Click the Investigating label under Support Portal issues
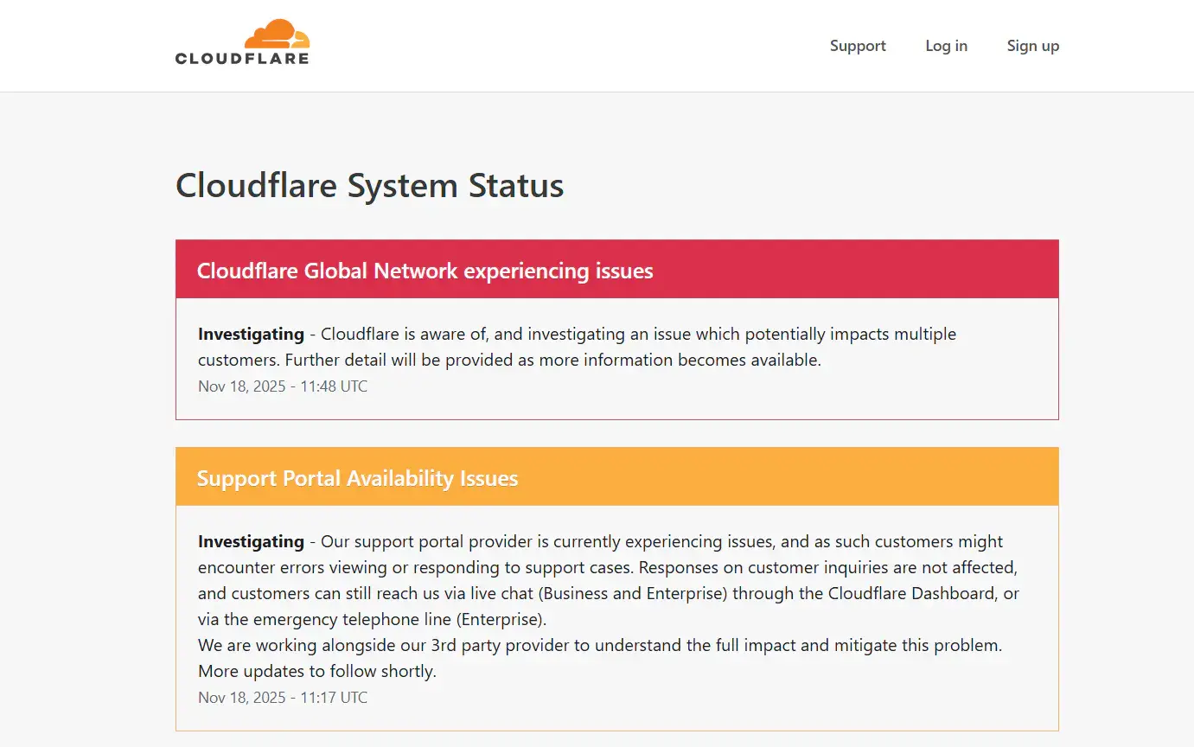This screenshot has width=1194, height=747. point(250,541)
